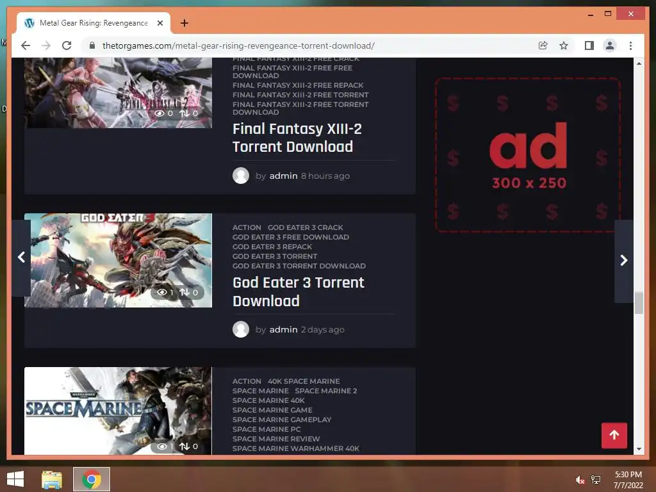The width and height of the screenshot is (656, 492).
Task: Select the Metal Gear Rising: Revengeance tab
Action: [94, 23]
